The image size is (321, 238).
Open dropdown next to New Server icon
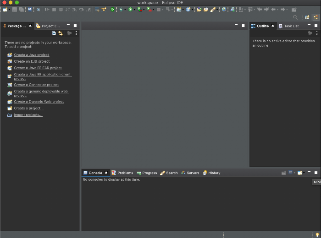(x=183, y=10)
